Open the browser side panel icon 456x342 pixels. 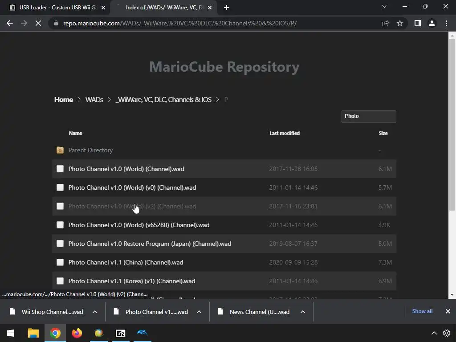(418, 23)
